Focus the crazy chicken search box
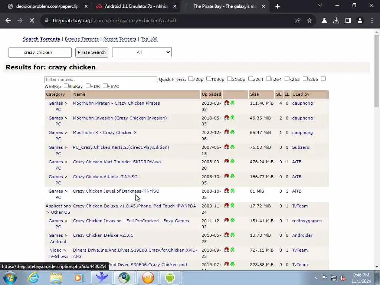 point(40,52)
